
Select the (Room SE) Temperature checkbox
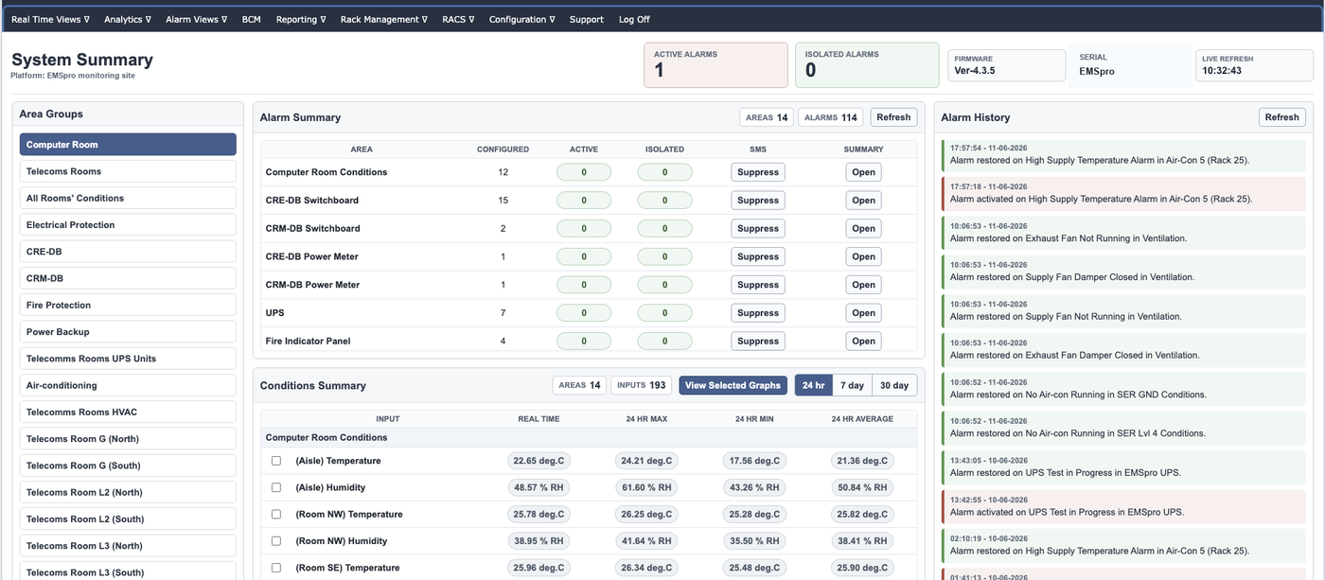pyautogui.click(x=276, y=568)
